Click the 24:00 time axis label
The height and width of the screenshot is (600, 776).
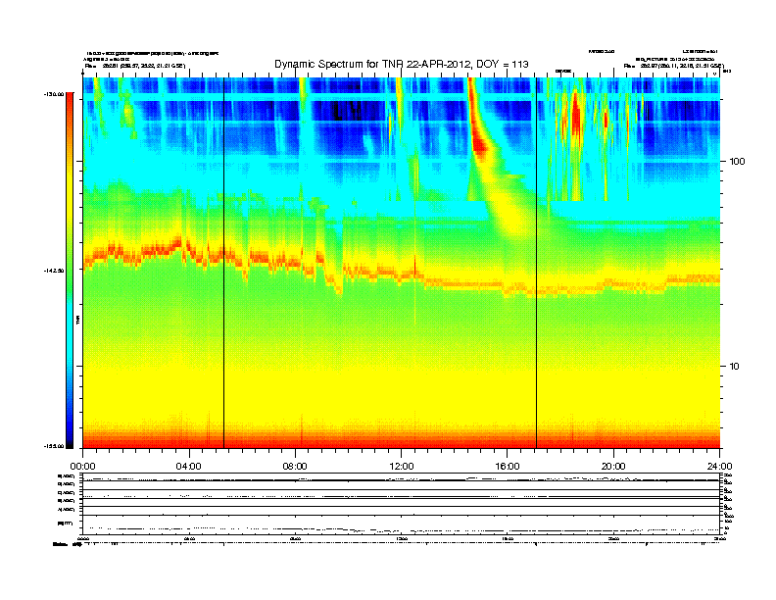click(719, 467)
